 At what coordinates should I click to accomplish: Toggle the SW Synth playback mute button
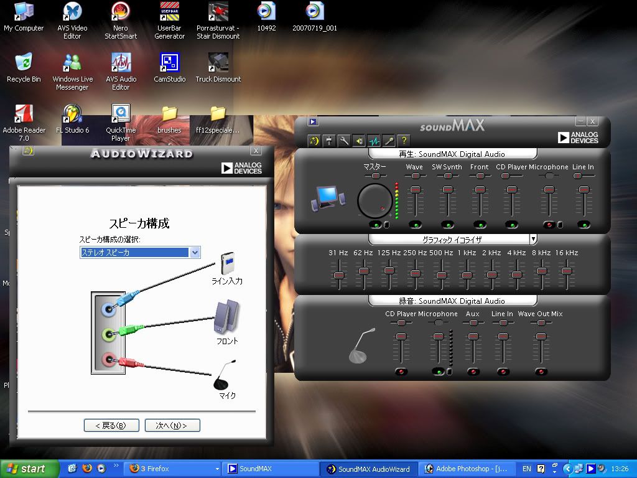tap(447, 225)
